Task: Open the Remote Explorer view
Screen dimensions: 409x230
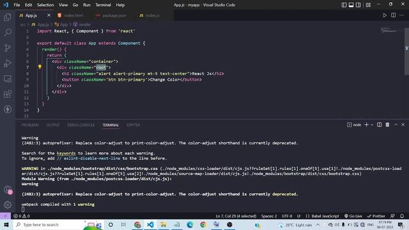Action: (8, 79)
